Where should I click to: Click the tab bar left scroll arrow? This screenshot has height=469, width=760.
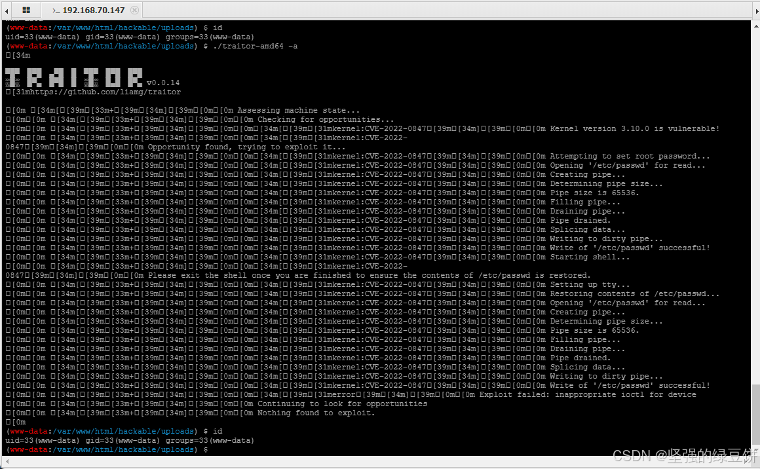point(7,10)
